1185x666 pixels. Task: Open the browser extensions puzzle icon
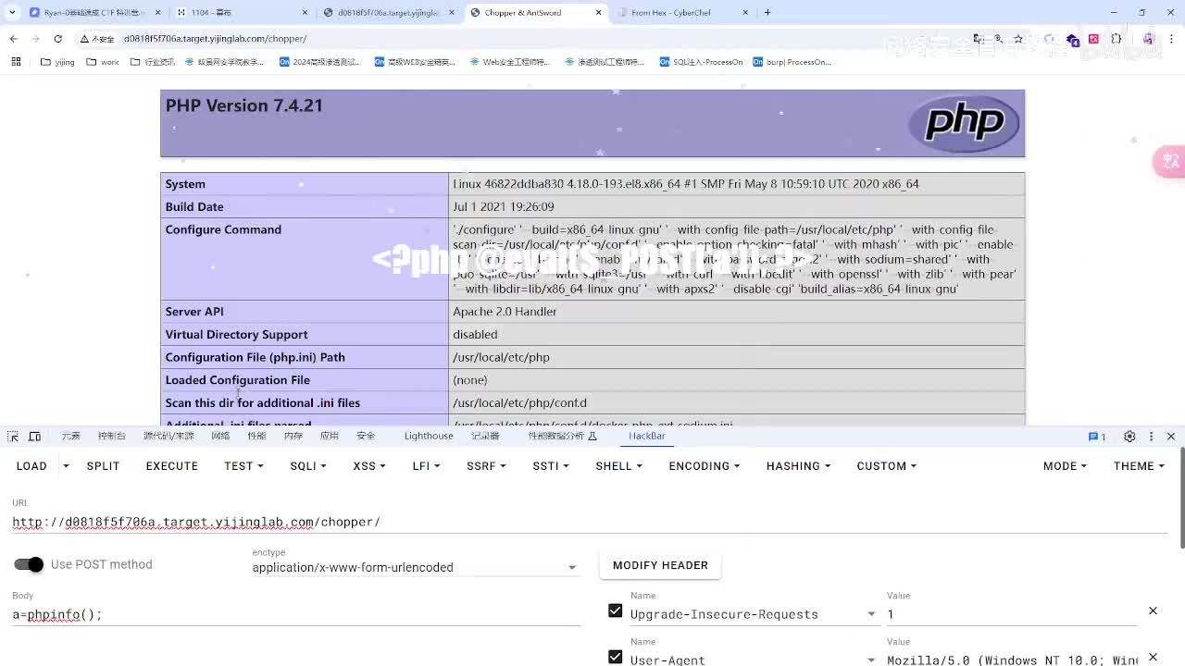click(x=1116, y=39)
